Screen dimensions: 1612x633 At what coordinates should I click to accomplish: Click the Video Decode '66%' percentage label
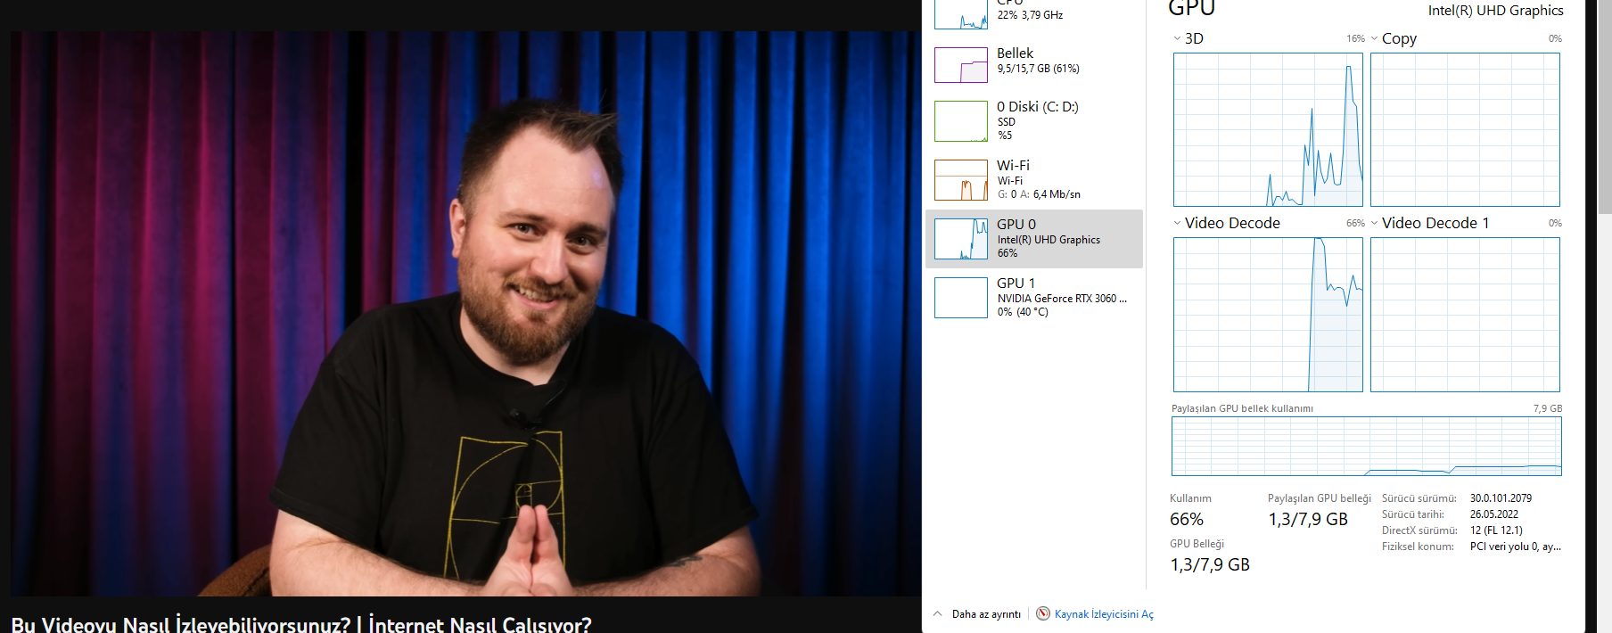pos(1355,223)
